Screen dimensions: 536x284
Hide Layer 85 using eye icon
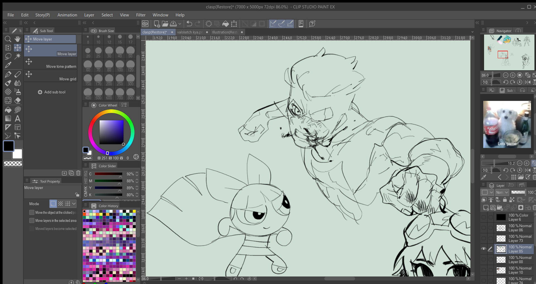pyautogui.click(x=484, y=249)
